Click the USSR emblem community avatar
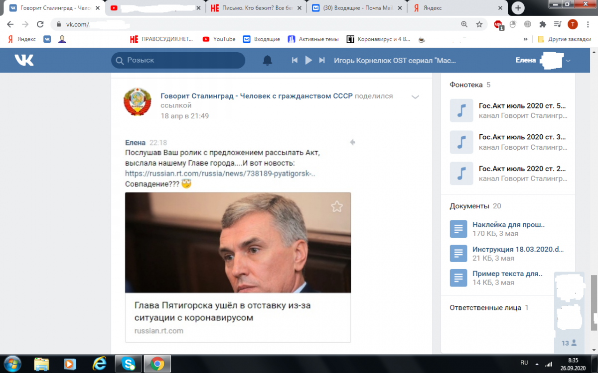 137,101
